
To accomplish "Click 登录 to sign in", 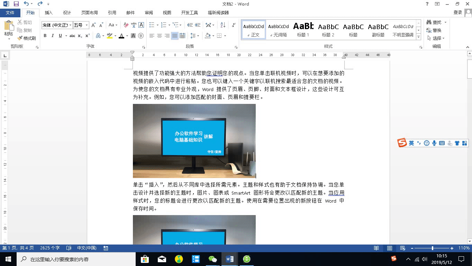I will [x=457, y=12].
